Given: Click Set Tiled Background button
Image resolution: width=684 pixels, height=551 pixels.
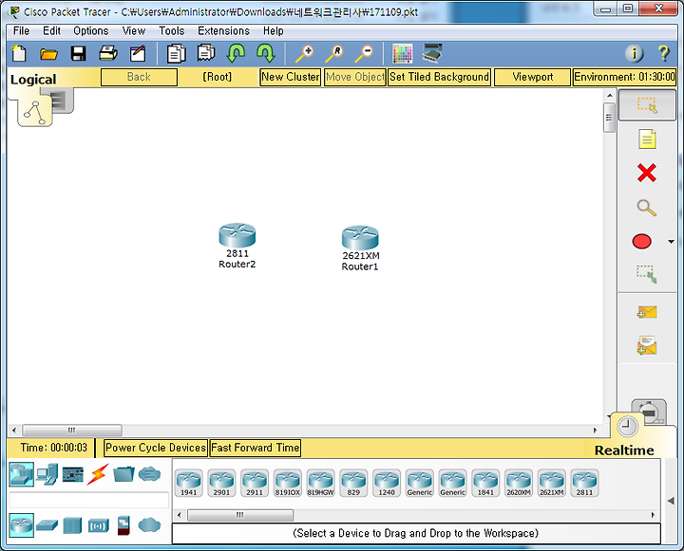Looking at the screenshot, I should 439,77.
